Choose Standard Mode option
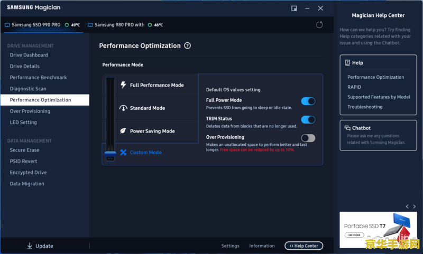Image resolution: width=423 pixels, height=254 pixels. (157, 108)
